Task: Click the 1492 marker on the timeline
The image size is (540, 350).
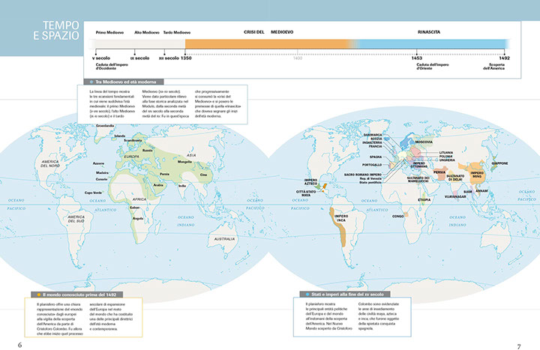Action: click(x=505, y=58)
